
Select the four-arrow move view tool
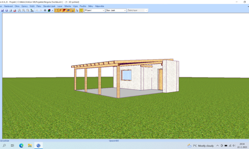pos(45,11)
